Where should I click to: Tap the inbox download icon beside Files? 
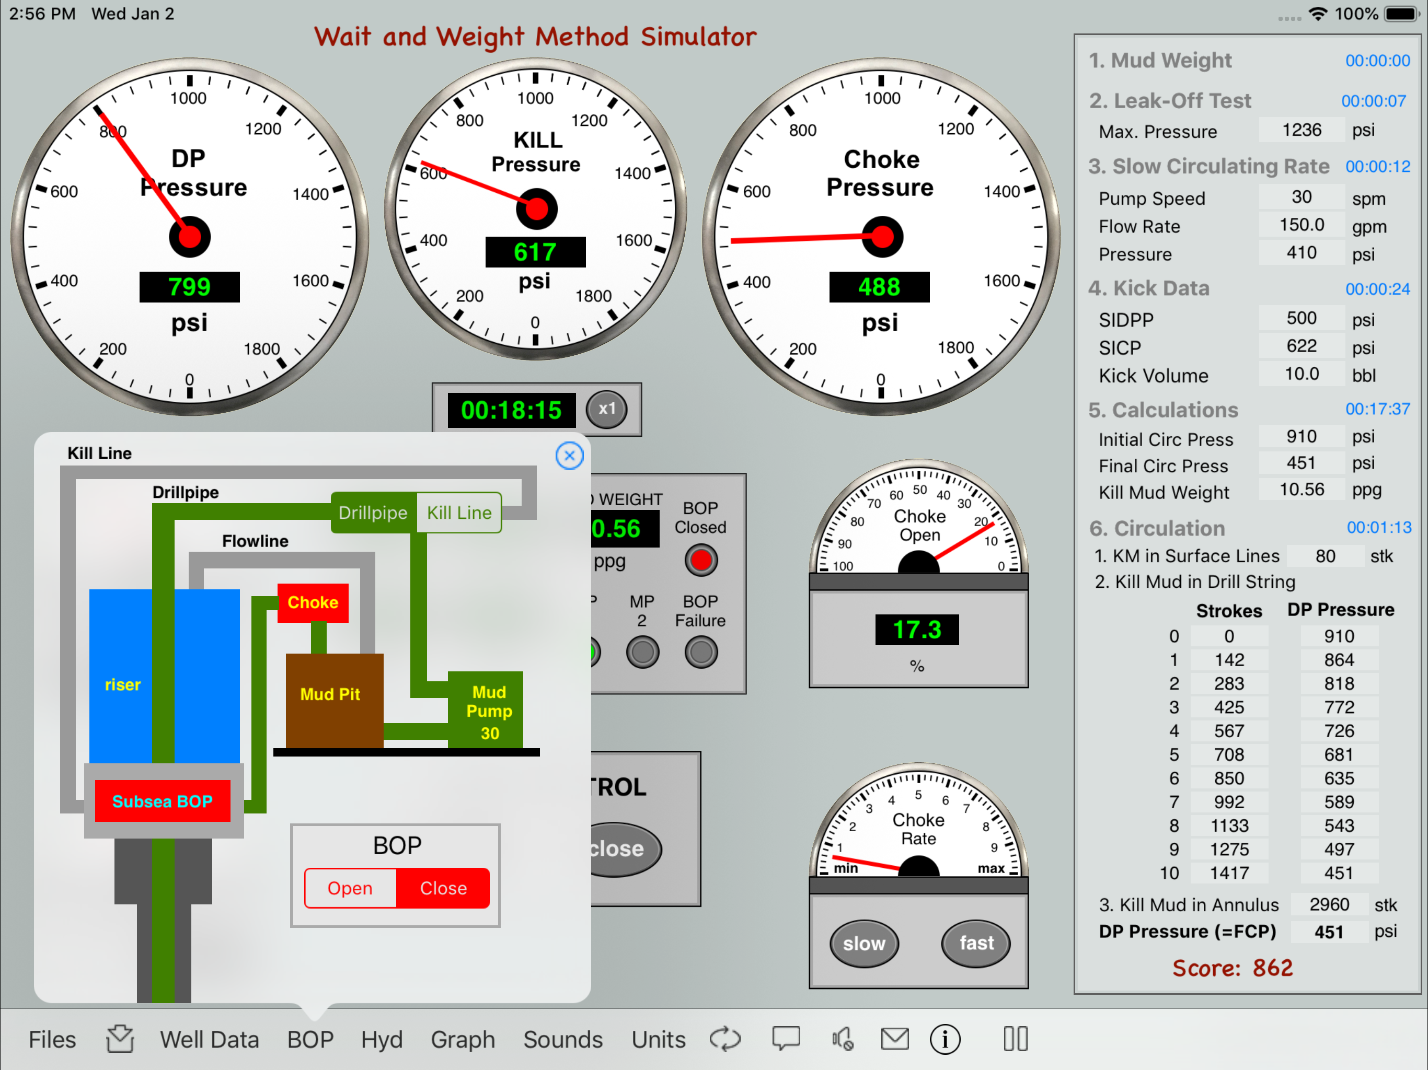(x=120, y=1039)
